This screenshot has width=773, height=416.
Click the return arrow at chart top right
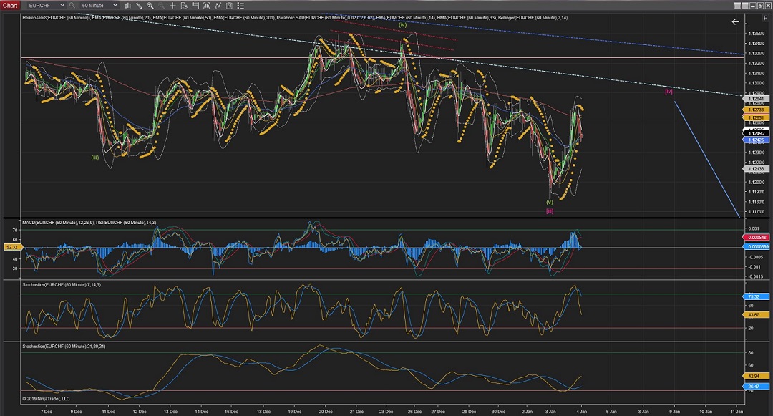pos(735,22)
